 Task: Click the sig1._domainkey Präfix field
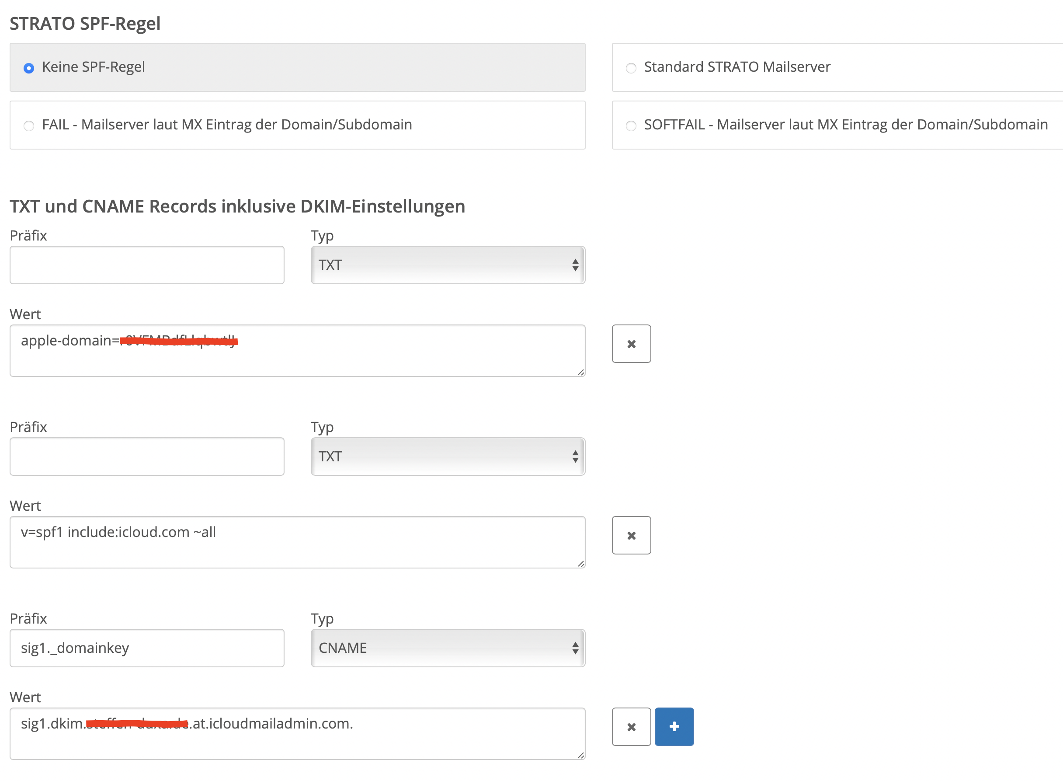(147, 648)
